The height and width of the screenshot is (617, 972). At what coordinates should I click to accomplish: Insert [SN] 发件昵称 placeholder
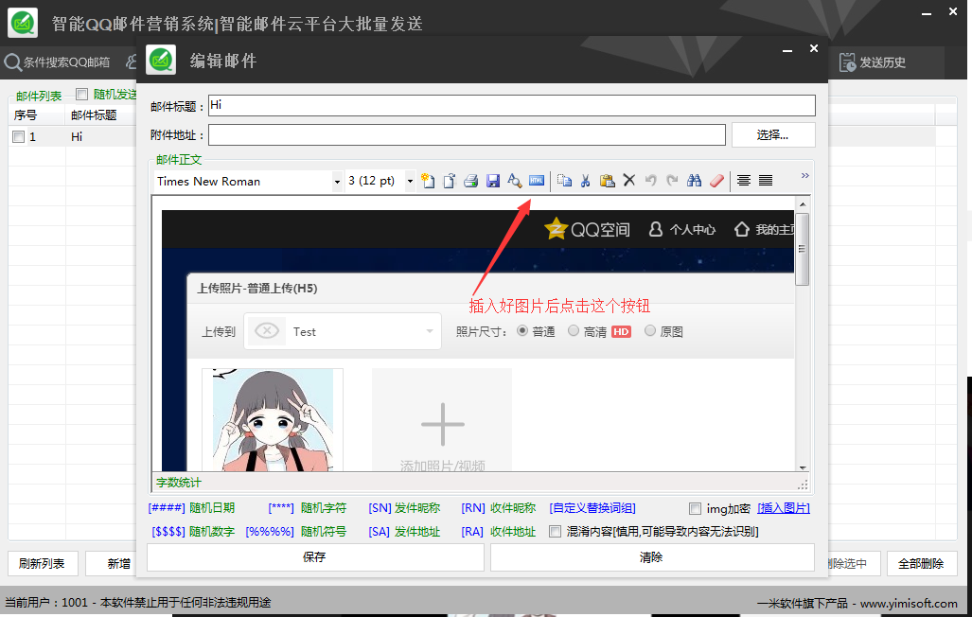(x=404, y=508)
